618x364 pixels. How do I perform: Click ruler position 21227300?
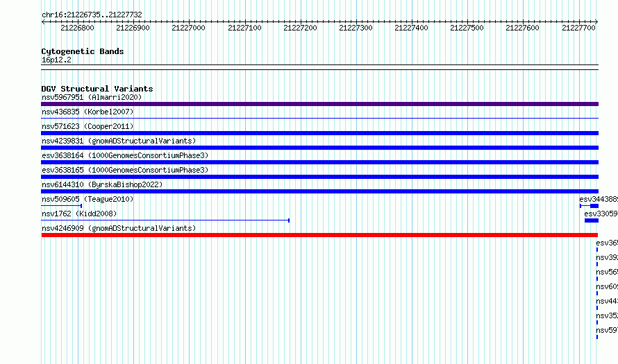356,28
